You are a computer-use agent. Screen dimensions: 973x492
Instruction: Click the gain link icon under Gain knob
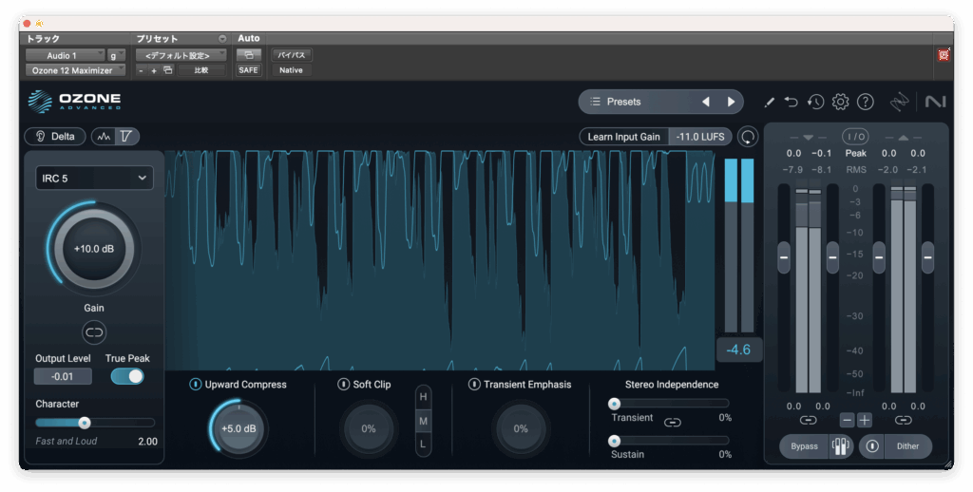pyautogui.click(x=94, y=331)
